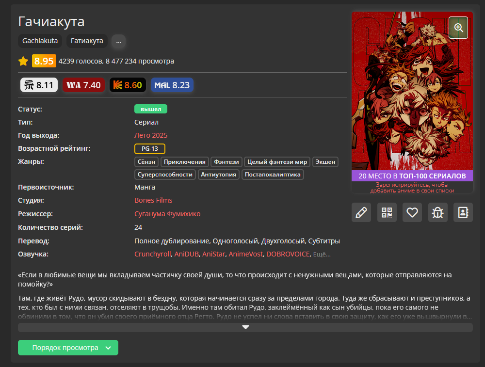The height and width of the screenshot is (367, 485).
Task: Open the QR code icon button
Action: (x=387, y=212)
